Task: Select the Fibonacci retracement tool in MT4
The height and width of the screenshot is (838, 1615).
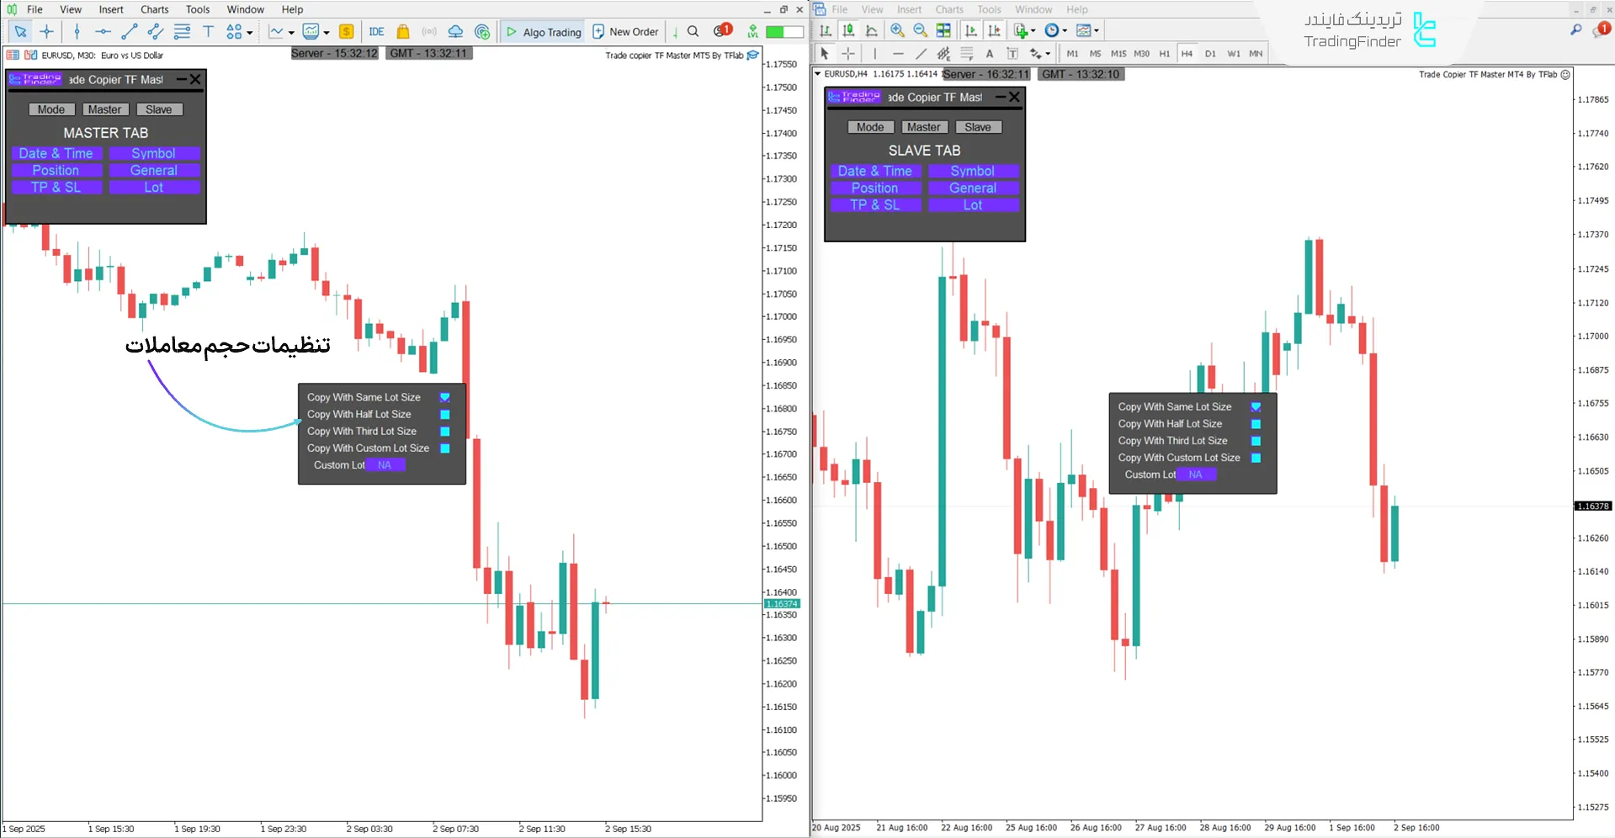Action: point(943,53)
